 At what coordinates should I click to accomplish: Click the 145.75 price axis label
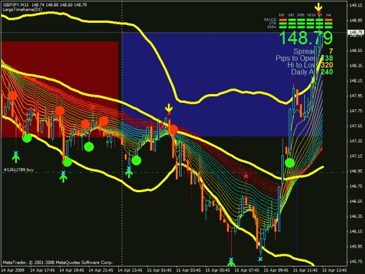pos(356,262)
